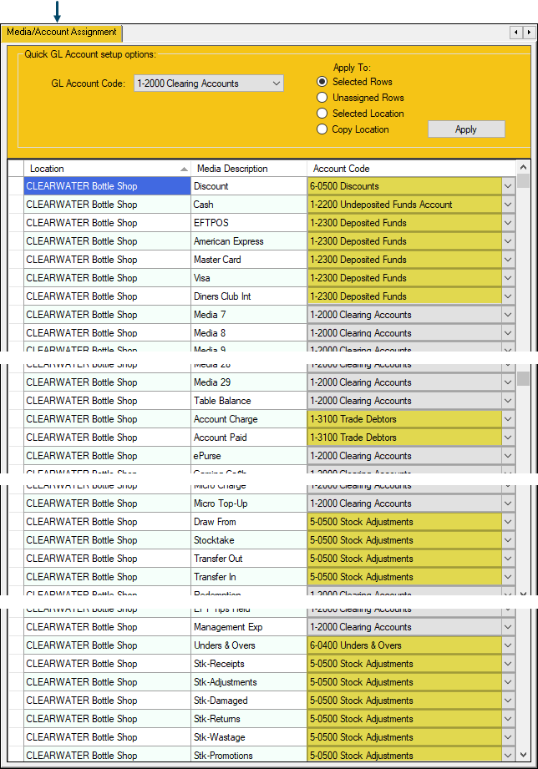Open account code dropdown for Cash row

(508, 205)
